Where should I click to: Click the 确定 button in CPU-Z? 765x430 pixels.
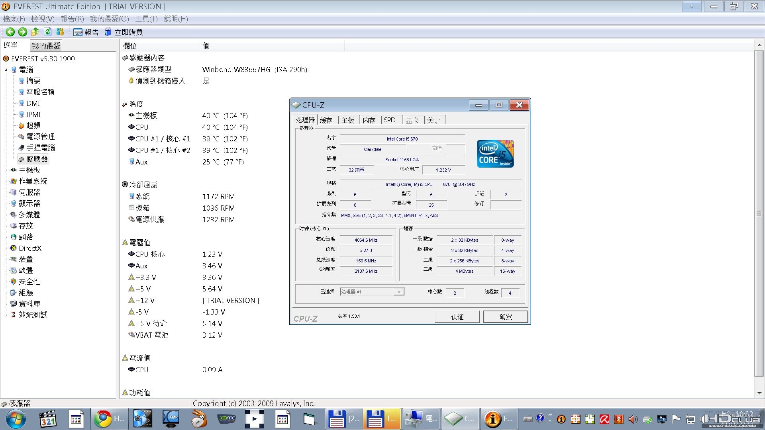(506, 317)
